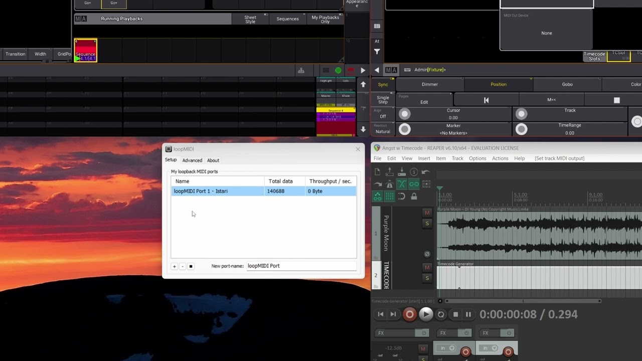
Task: Click Timecode Slots button in grandMA
Action: coord(594,56)
